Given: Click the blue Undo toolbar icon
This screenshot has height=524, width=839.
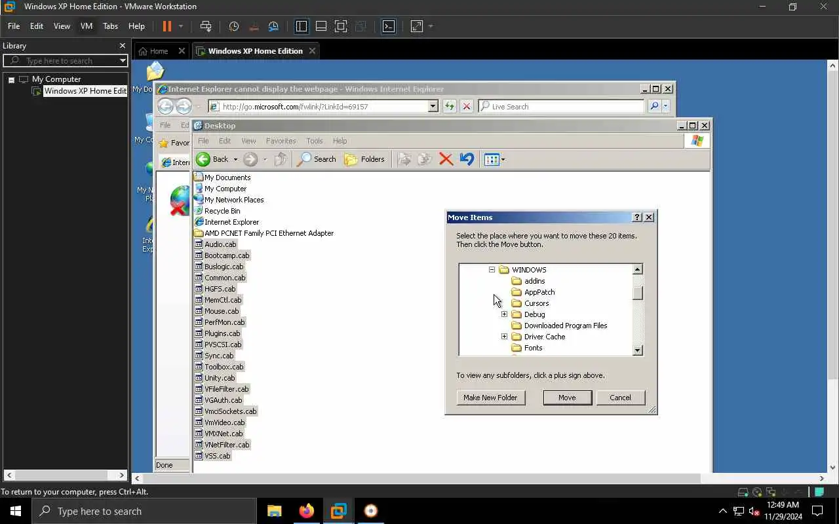Looking at the screenshot, I should [467, 159].
